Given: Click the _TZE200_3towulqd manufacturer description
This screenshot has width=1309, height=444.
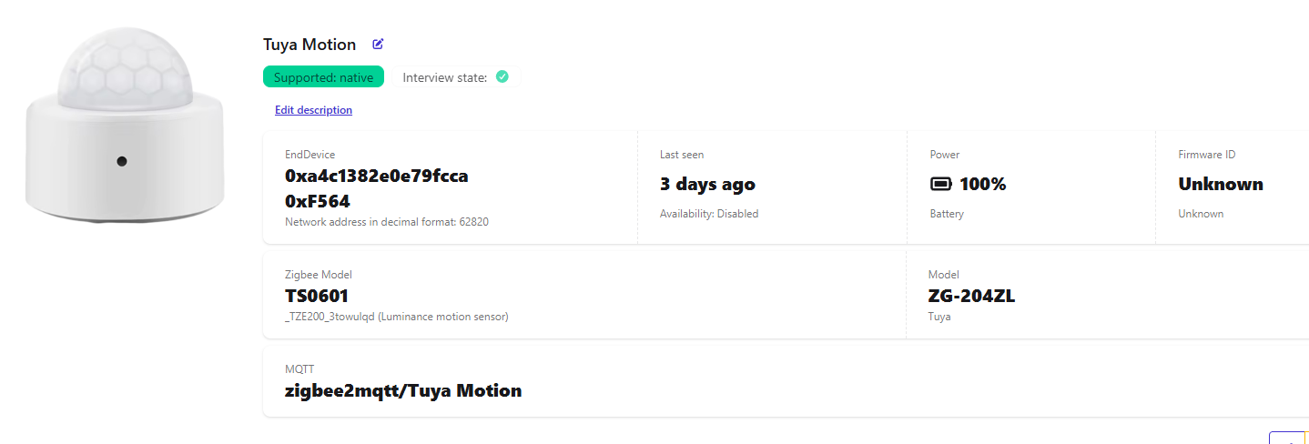Looking at the screenshot, I should tap(396, 317).
